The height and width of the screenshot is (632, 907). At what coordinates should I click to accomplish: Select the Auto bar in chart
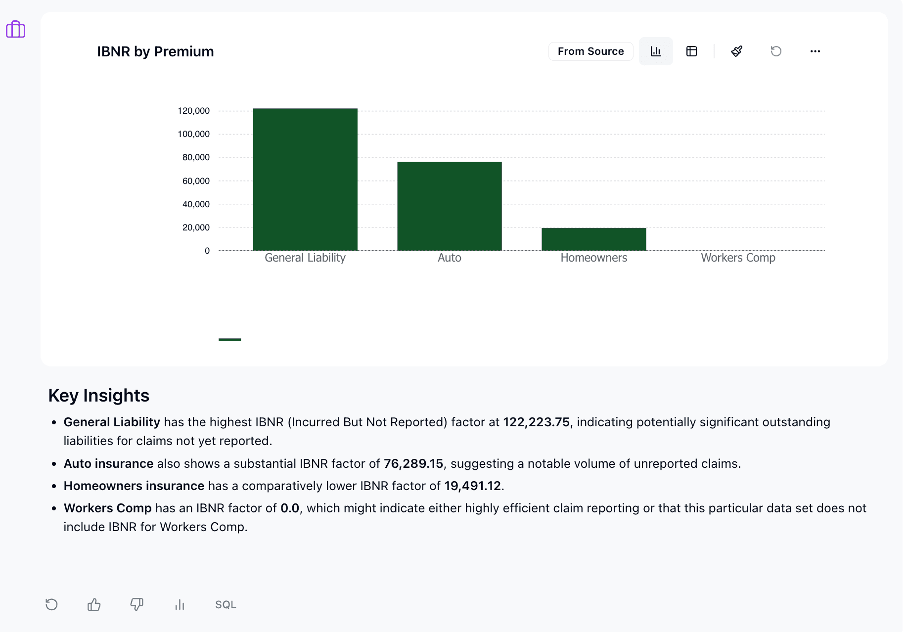(x=449, y=206)
